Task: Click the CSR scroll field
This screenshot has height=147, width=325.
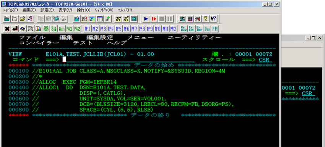Action: pyautogui.click(x=265, y=60)
